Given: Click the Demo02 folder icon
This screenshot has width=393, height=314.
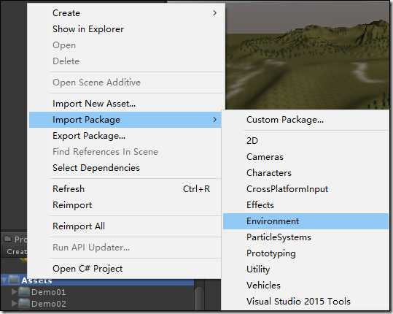Looking at the screenshot, I should 24,304.
